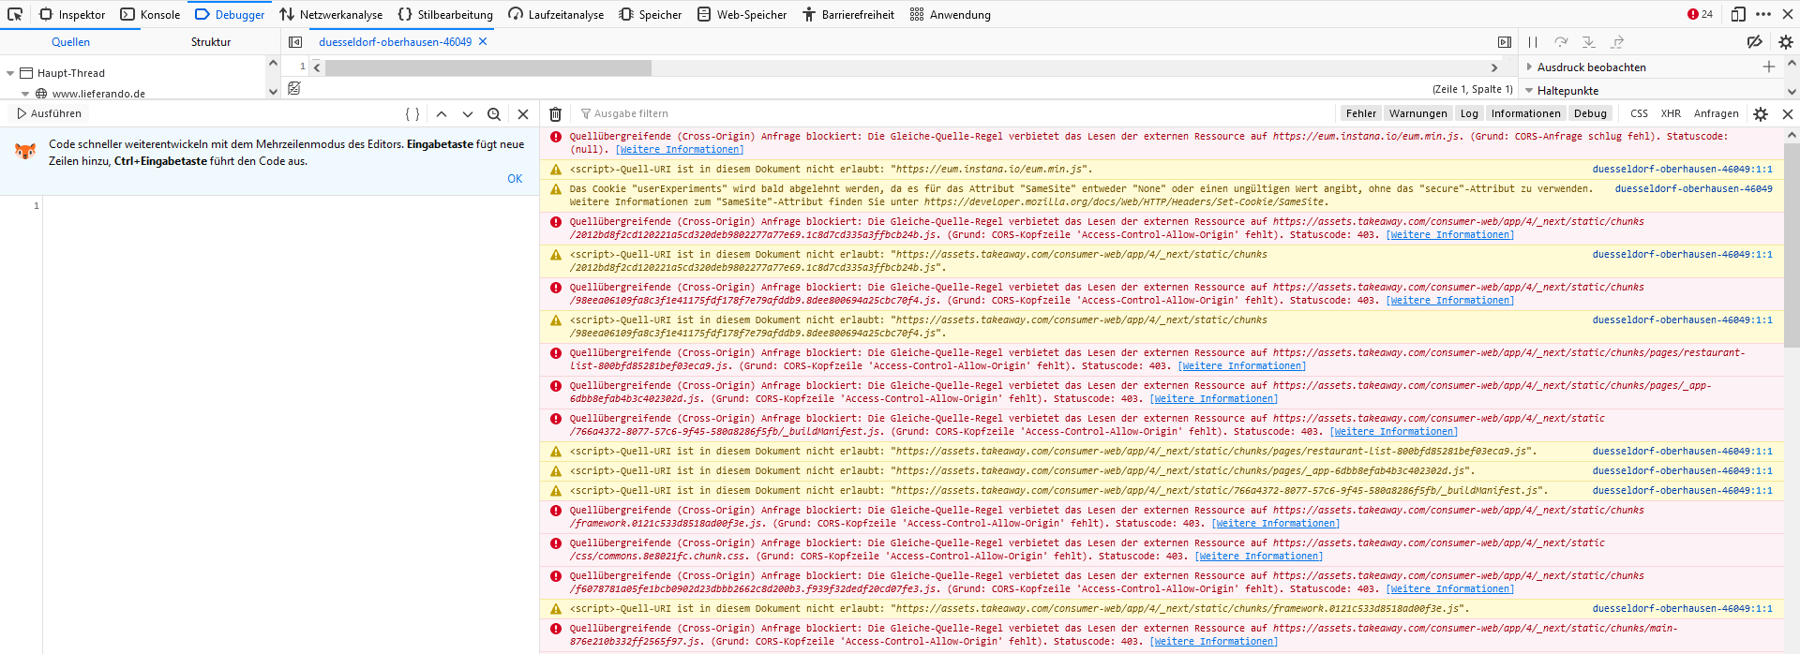Click the editor scroll right arrow
Viewport: 1800px width, 654px height.
[x=1494, y=67]
